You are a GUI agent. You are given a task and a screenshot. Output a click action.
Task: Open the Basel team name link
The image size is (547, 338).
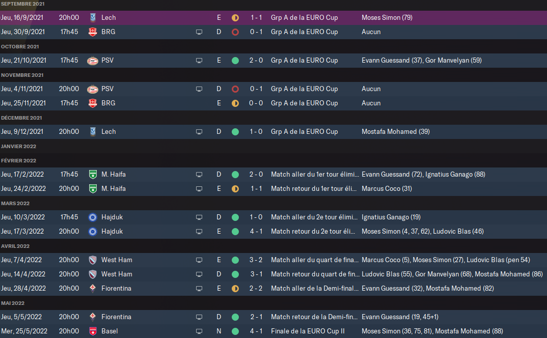[x=110, y=331]
